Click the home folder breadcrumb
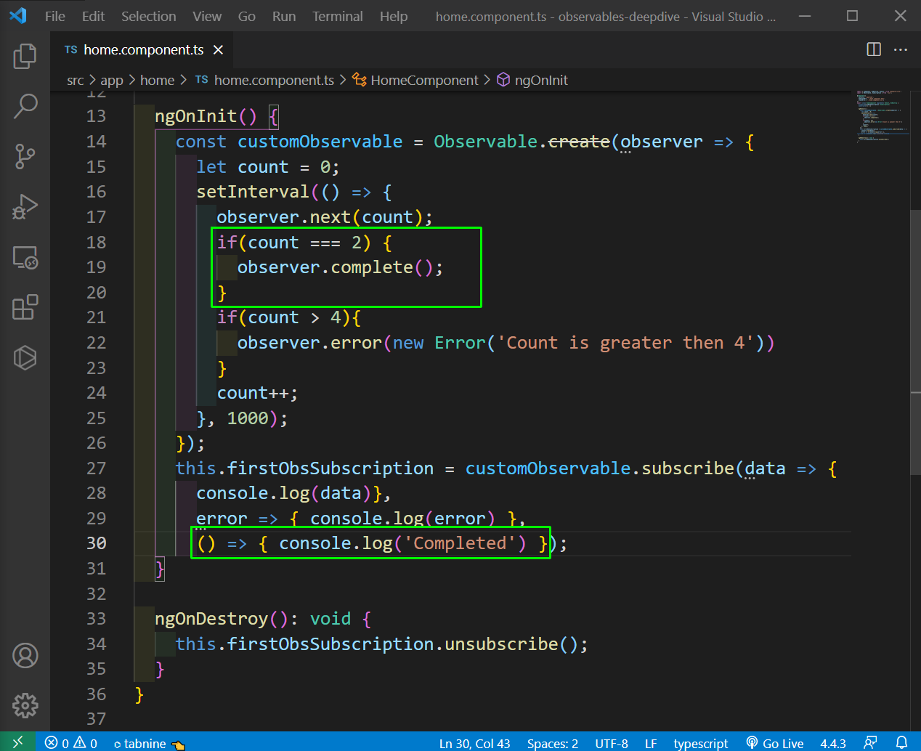Image resolution: width=921 pixels, height=751 pixels. point(157,80)
